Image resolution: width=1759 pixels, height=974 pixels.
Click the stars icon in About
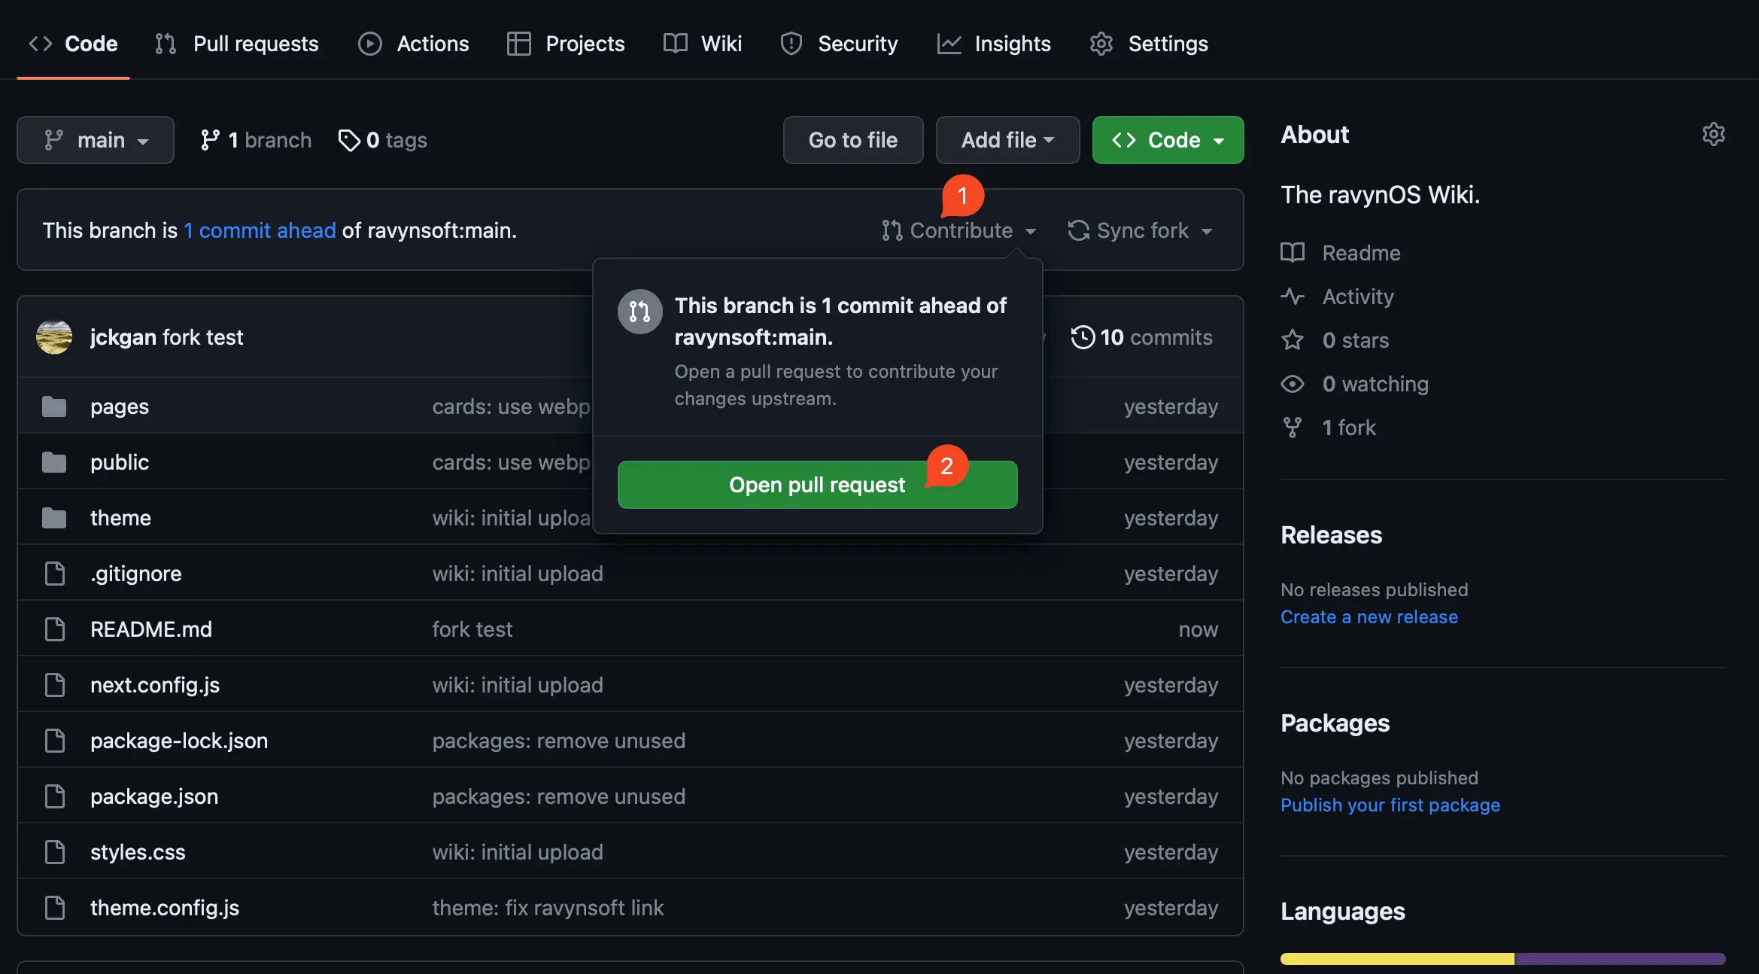[x=1293, y=340]
